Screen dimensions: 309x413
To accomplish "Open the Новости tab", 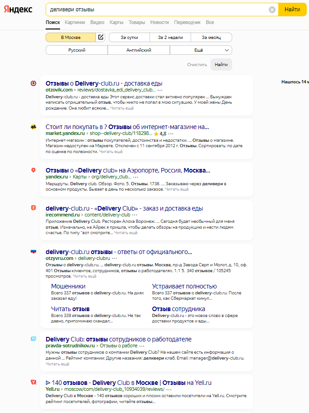I will pyautogui.click(x=159, y=22).
